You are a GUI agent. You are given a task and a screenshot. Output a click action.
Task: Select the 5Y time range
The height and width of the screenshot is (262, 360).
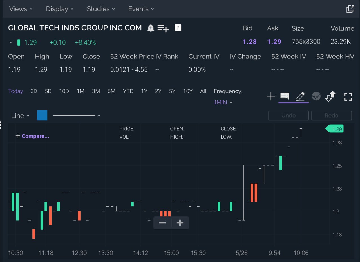click(172, 91)
